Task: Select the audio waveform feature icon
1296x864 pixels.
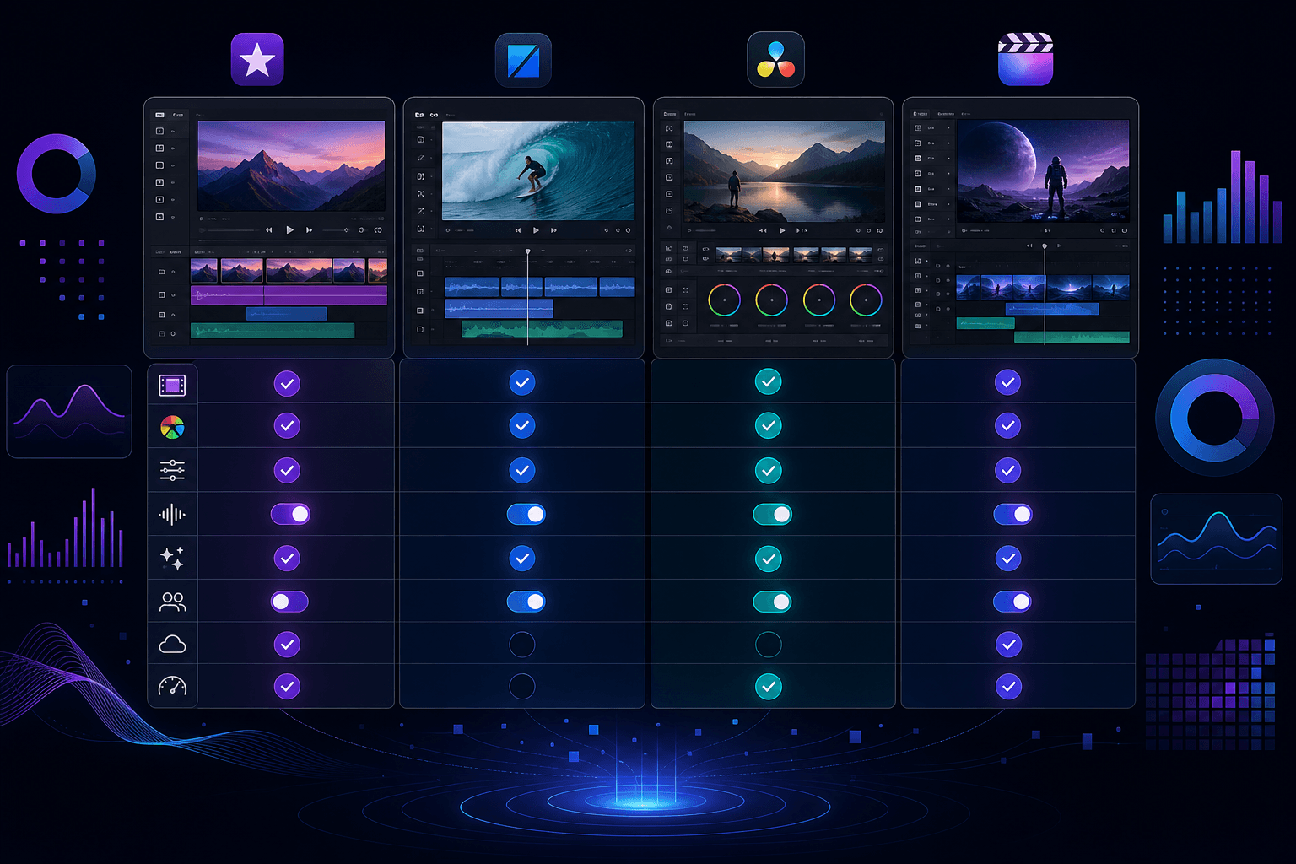Action: coord(172,514)
